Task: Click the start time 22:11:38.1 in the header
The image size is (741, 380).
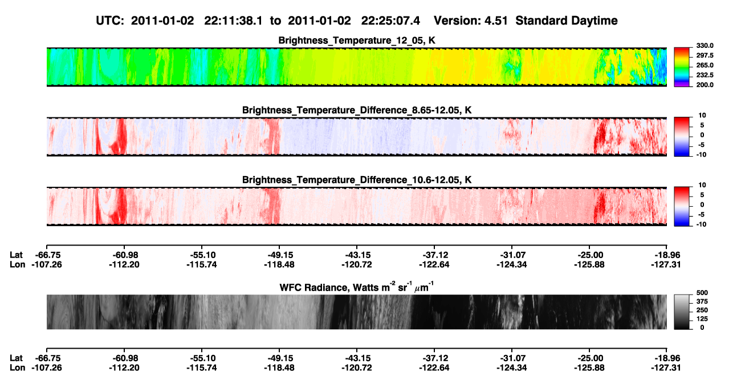Action: [233, 21]
